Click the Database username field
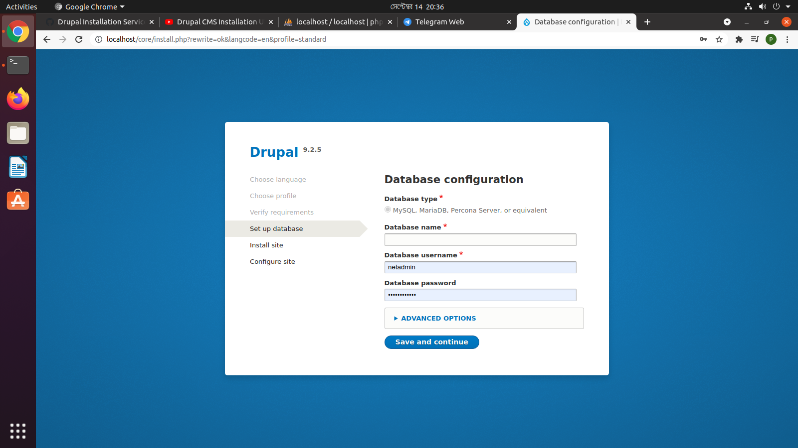 click(480, 267)
